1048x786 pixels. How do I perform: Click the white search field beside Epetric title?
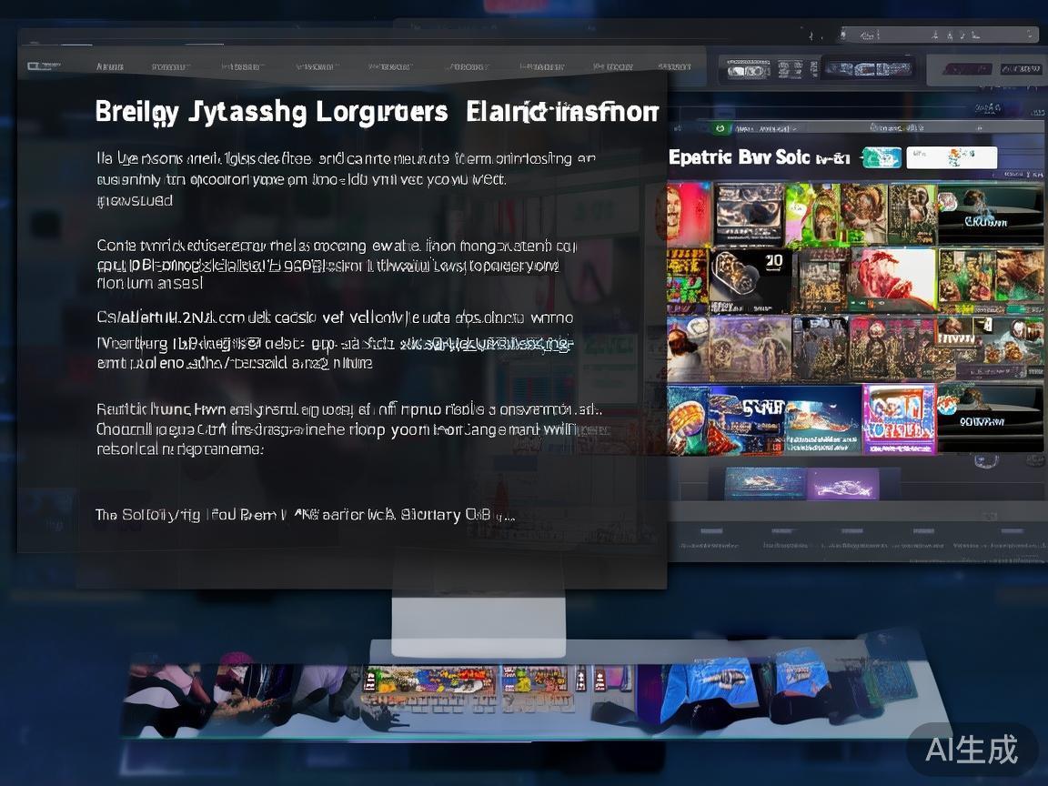click(952, 157)
